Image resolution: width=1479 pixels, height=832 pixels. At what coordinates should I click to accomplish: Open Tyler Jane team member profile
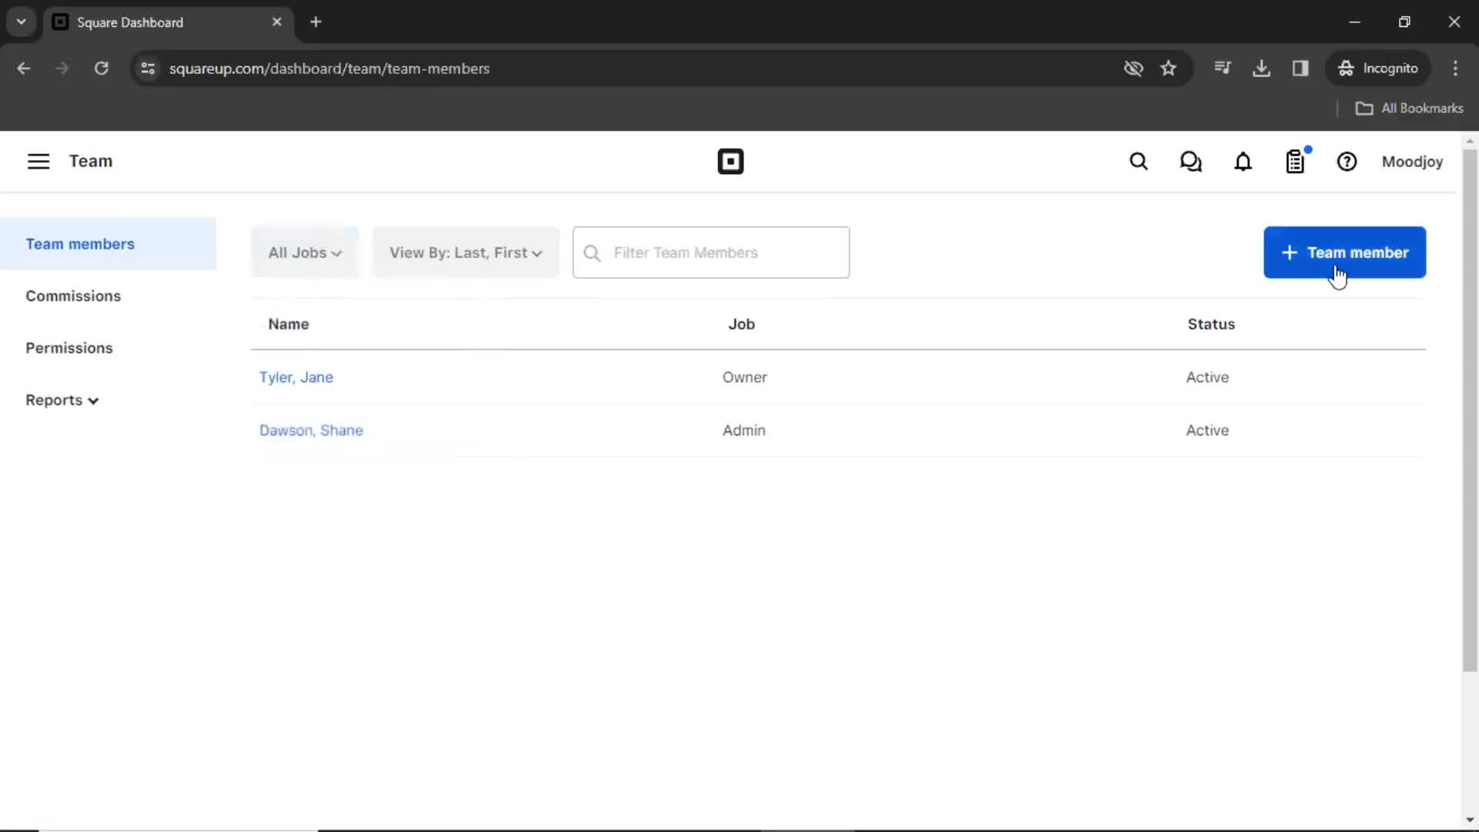[297, 377]
